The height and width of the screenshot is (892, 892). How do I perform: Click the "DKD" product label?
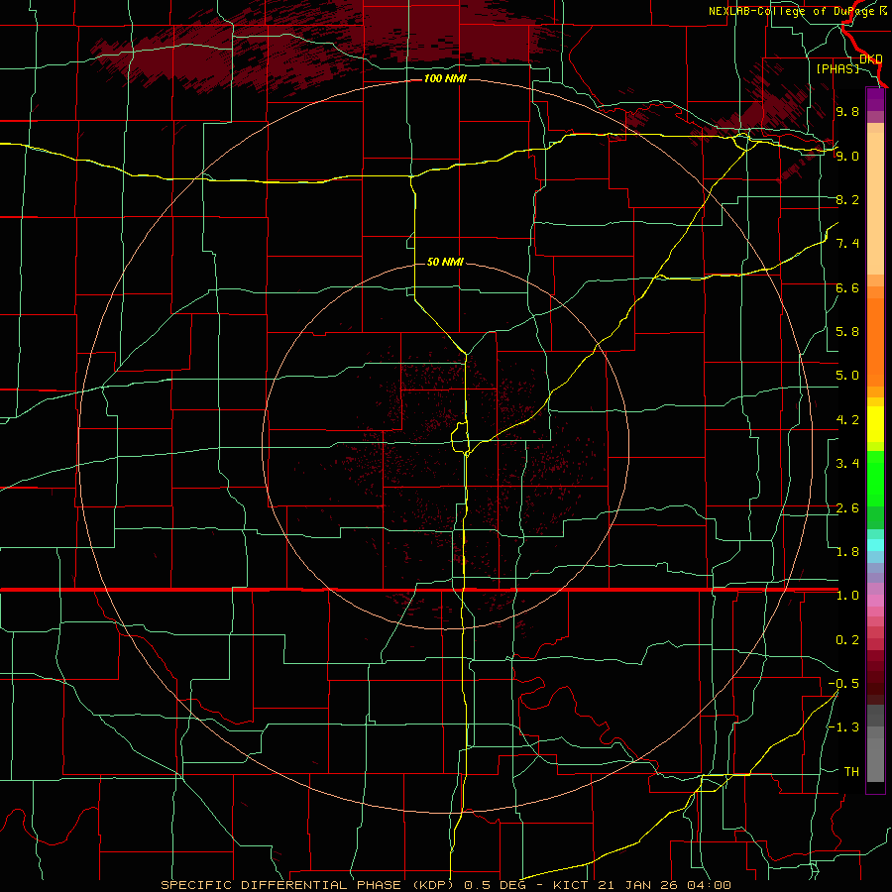click(x=871, y=58)
